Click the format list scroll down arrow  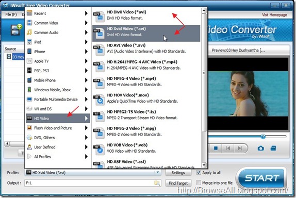pos(204,165)
